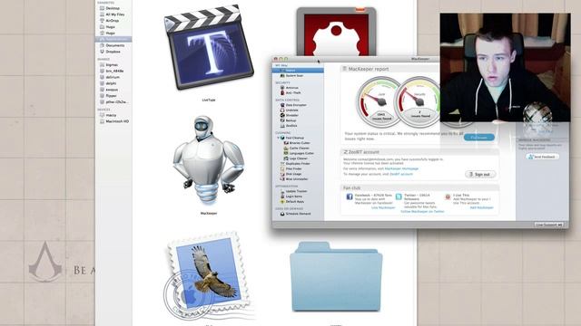
Task: Open the LiveType app icon in Finder
Action: (x=209, y=47)
